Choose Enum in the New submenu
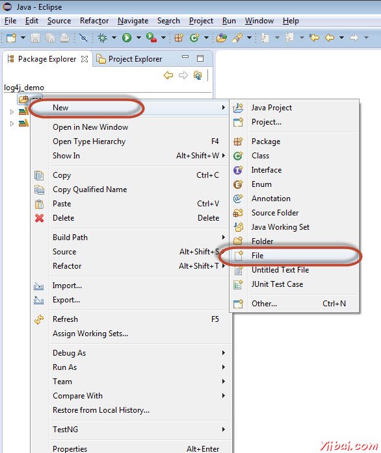Image resolution: width=381 pixels, height=453 pixels. [x=295, y=184]
